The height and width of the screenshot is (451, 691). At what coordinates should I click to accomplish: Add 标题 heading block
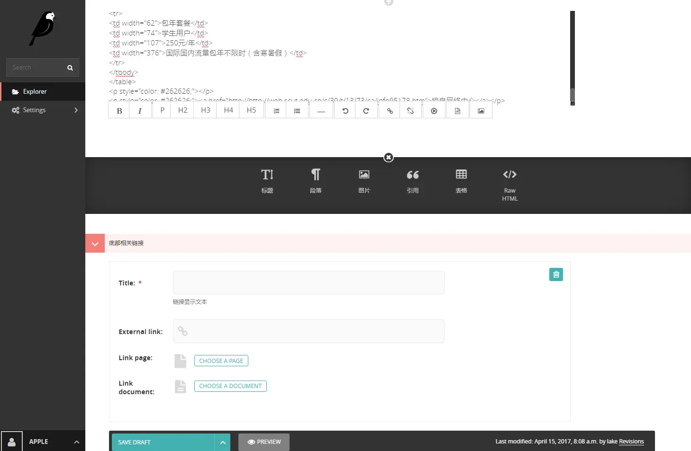tap(267, 181)
